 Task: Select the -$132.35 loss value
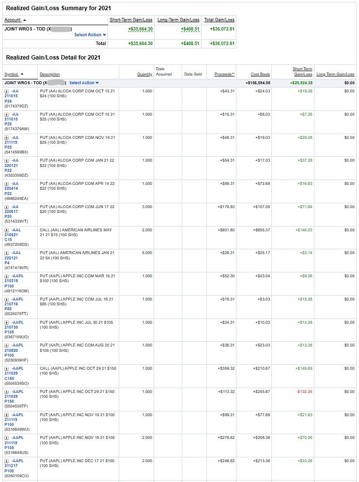[x=304, y=392]
